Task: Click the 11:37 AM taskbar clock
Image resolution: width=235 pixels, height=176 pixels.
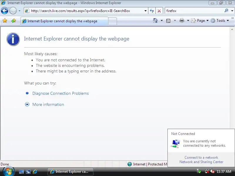Action: click(224, 172)
